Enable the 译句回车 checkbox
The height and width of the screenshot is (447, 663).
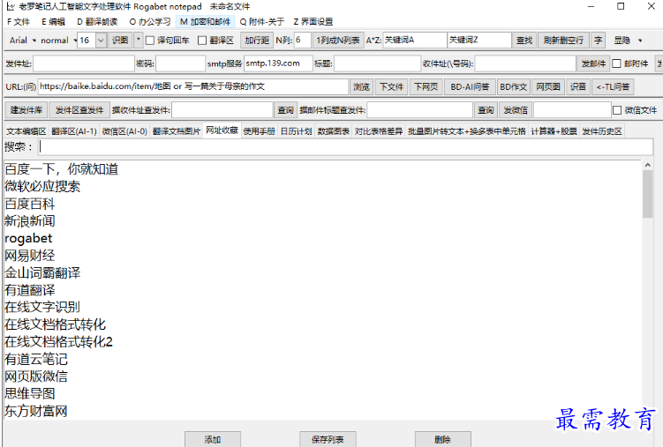(150, 41)
